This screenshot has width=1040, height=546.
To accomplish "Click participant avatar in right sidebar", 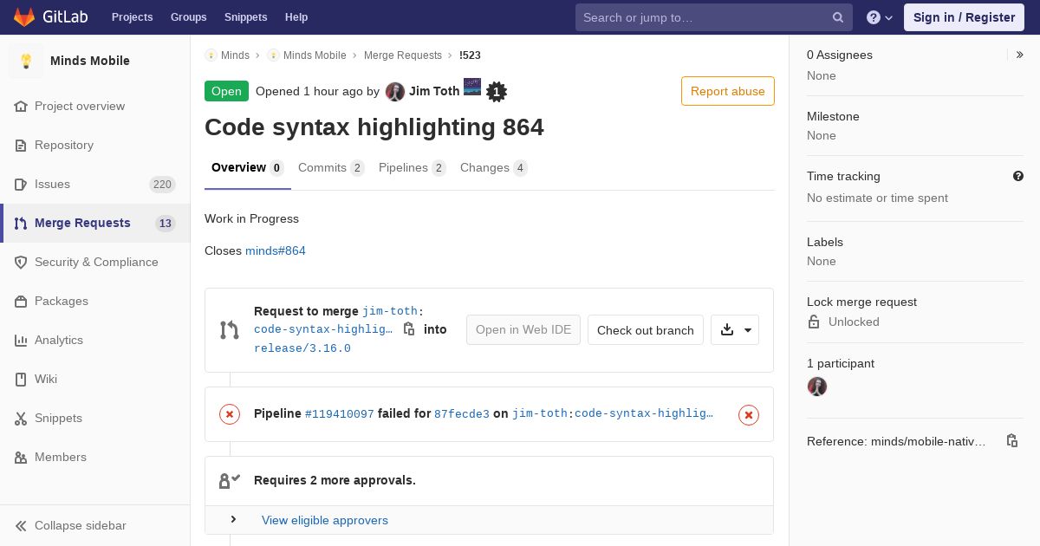I will (817, 387).
